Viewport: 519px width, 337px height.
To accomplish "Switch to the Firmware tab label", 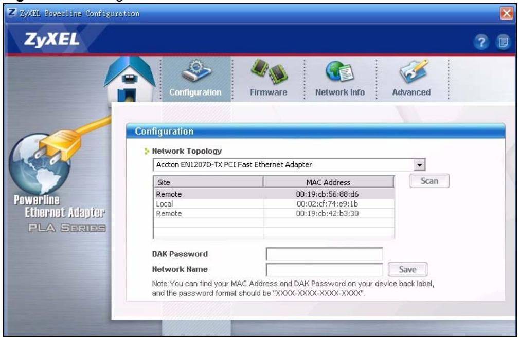I will click(x=269, y=92).
